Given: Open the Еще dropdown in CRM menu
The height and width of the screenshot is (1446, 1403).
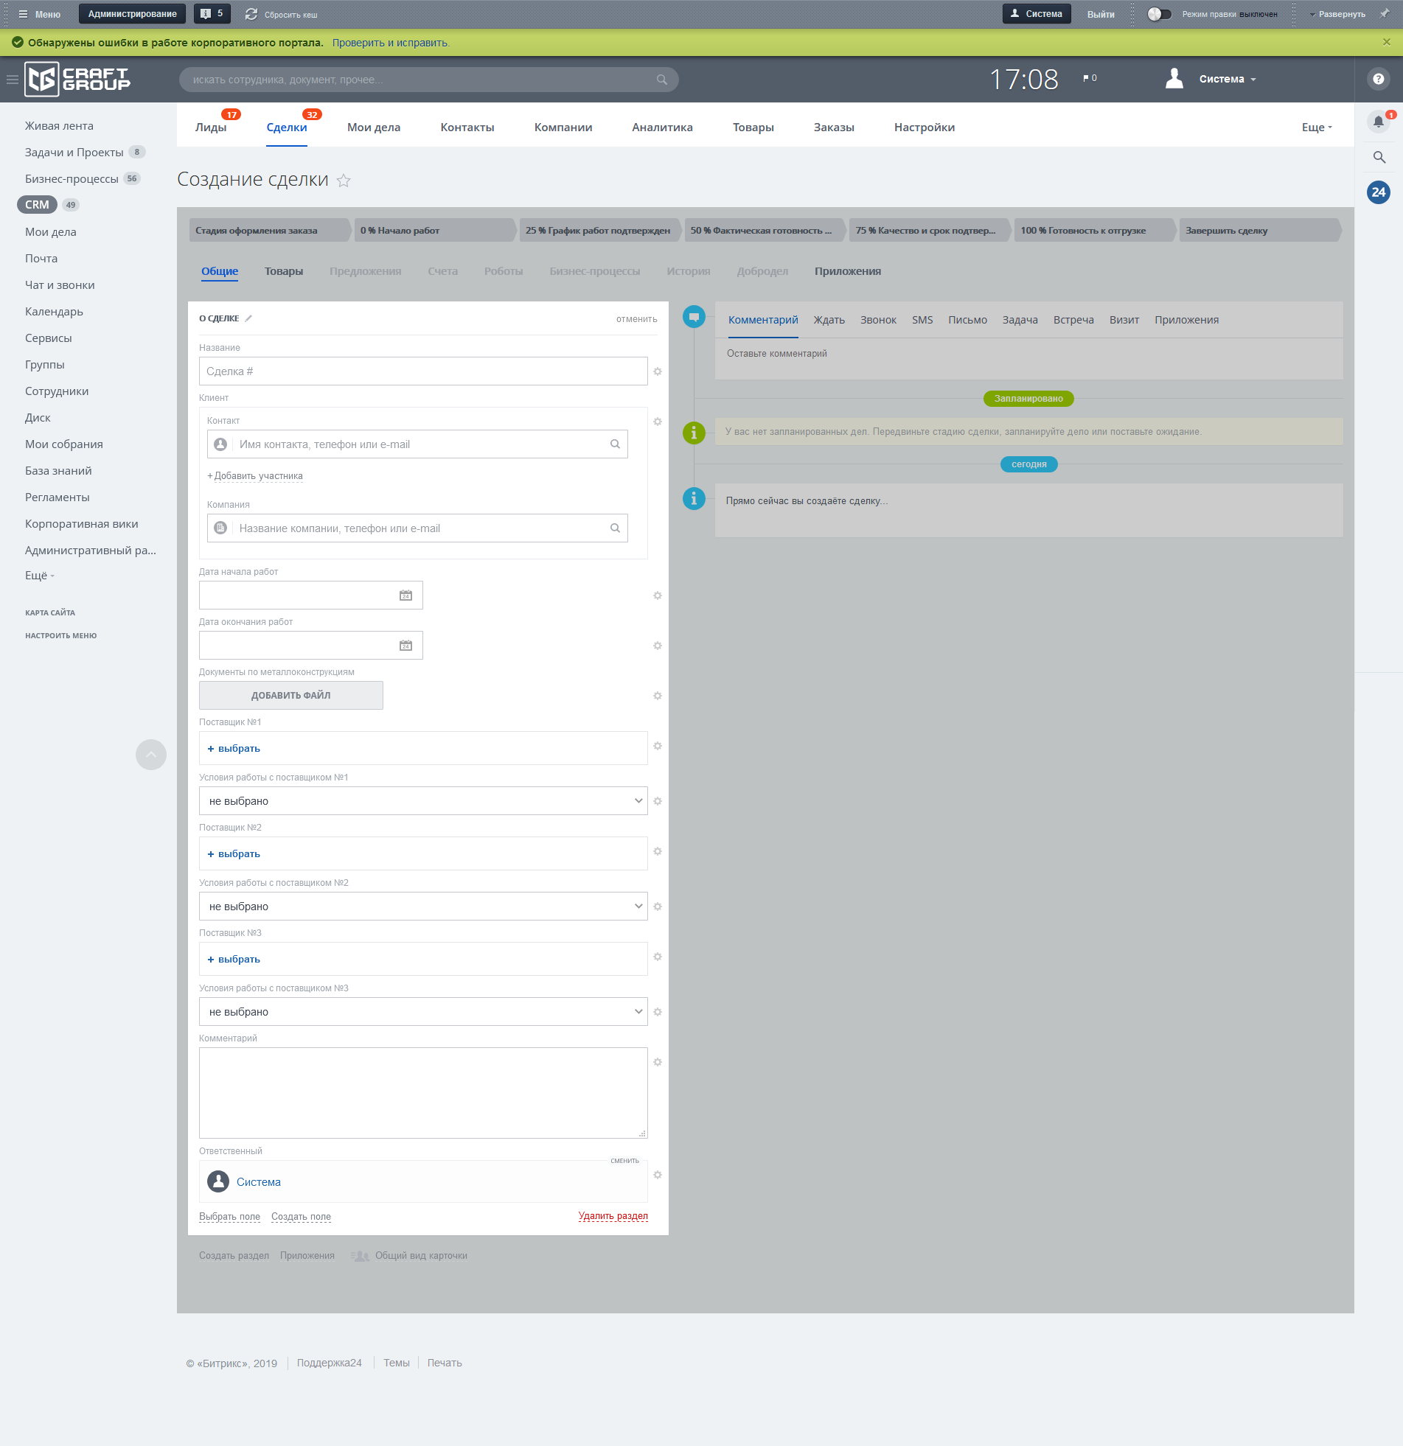Looking at the screenshot, I should point(1316,128).
